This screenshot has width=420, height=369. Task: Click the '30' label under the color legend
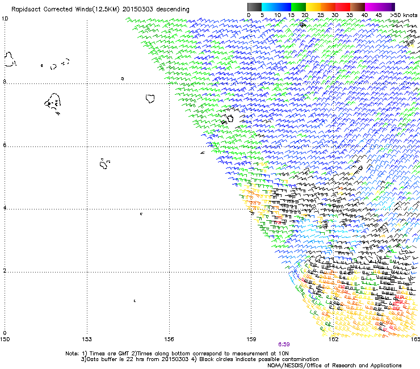335,15
